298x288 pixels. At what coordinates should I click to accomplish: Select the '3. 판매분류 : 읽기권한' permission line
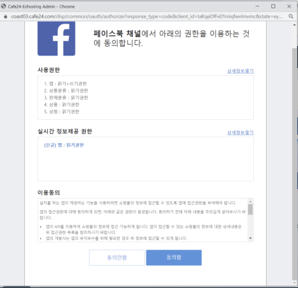(66, 98)
